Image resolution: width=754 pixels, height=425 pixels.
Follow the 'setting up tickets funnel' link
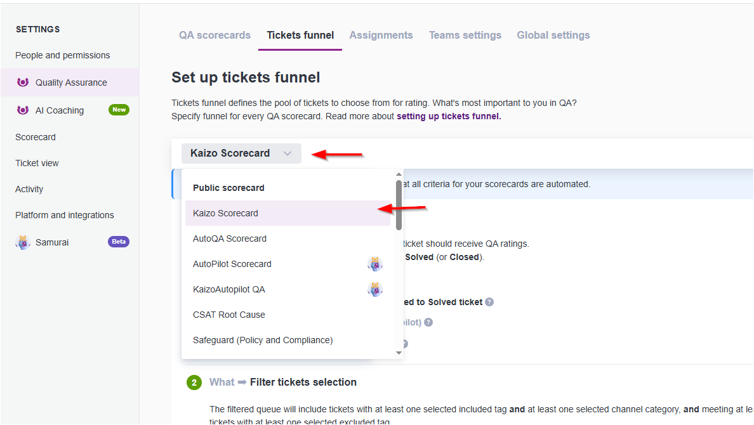click(x=449, y=116)
